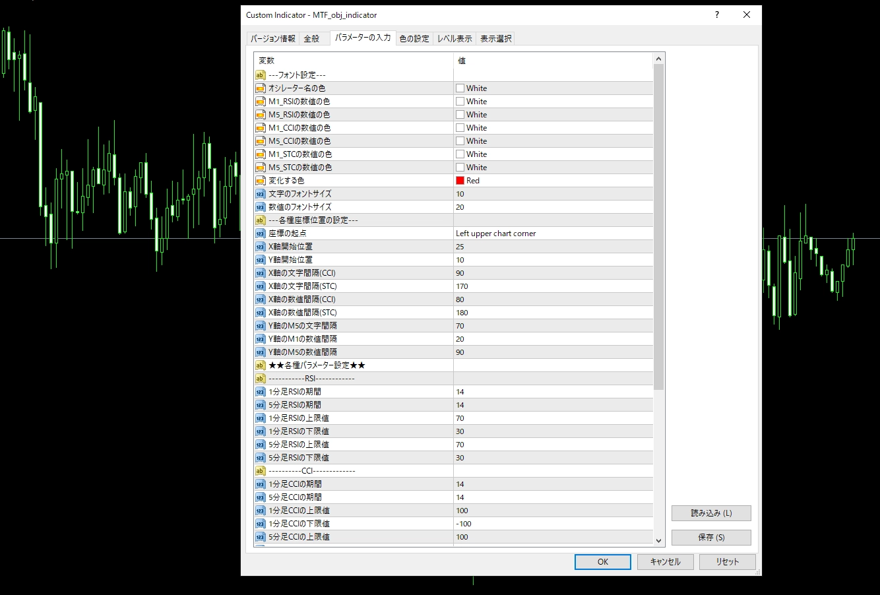Pick the White swatch for M5_CCIの数値の色
The width and height of the screenshot is (880, 595).
coord(460,141)
